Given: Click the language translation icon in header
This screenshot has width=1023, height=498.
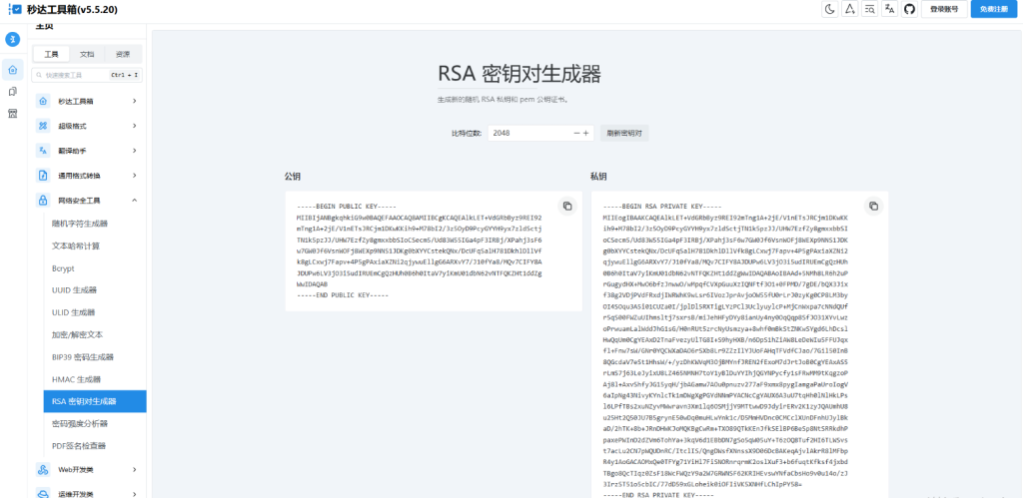Looking at the screenshot, I should (889, 9).
